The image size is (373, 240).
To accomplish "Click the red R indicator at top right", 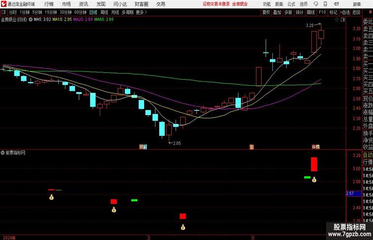I will pyautogui.click(x=370, y=12).
